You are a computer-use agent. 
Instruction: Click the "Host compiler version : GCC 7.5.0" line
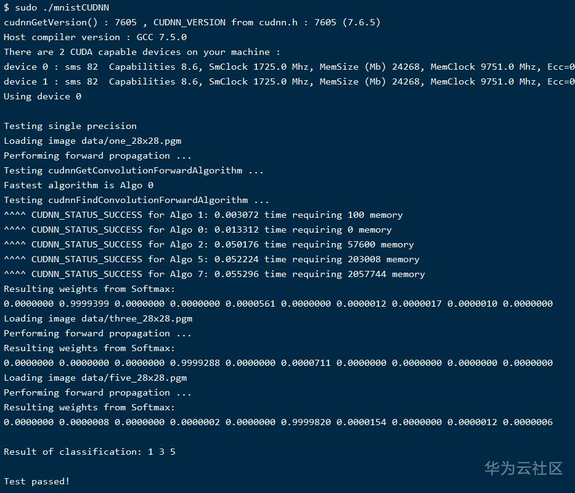[95, 37]
